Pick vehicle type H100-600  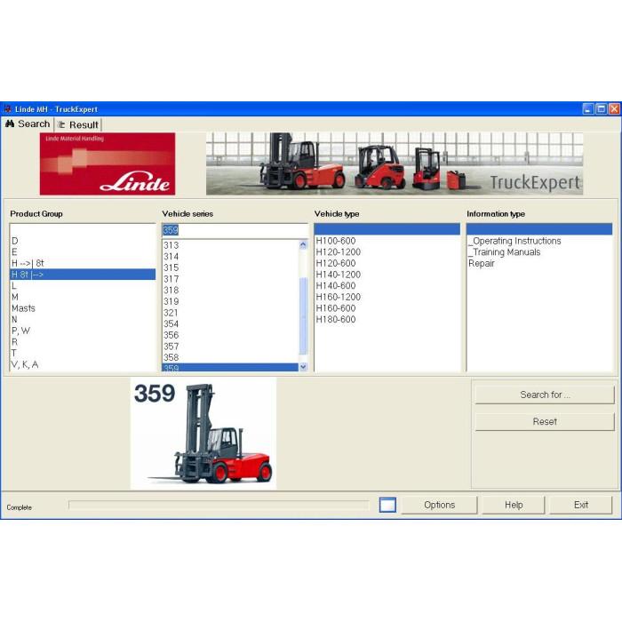(x=387, y=241)
